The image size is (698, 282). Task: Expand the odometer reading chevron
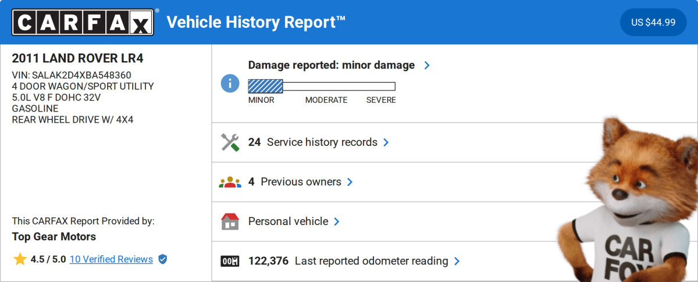[x=457, y=262]
